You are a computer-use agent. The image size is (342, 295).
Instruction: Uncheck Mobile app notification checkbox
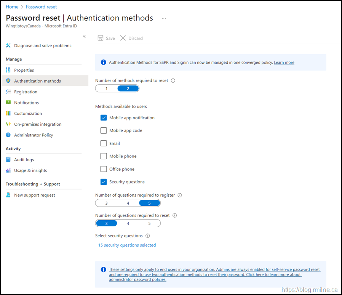pos(104,118)
